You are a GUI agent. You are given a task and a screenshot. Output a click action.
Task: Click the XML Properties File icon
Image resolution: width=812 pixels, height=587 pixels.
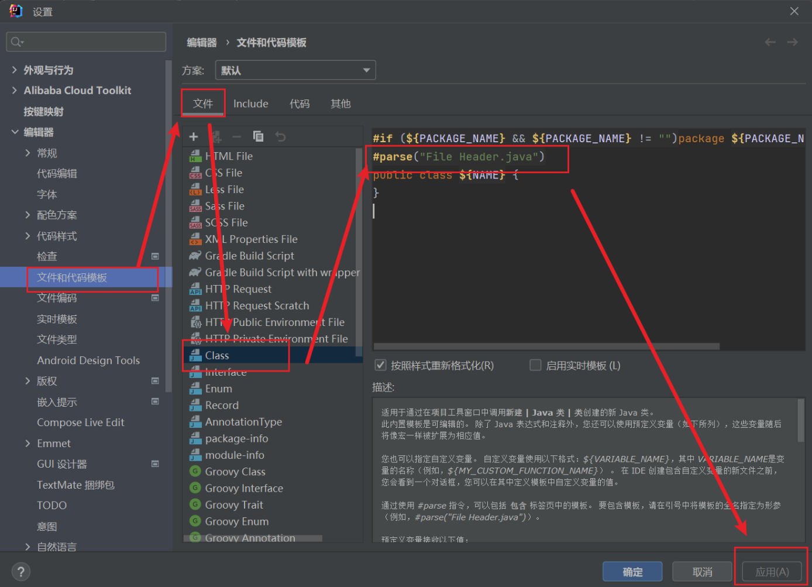[195, 239]
